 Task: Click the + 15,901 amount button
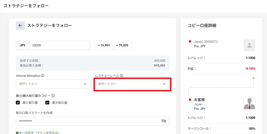[104, 45]
